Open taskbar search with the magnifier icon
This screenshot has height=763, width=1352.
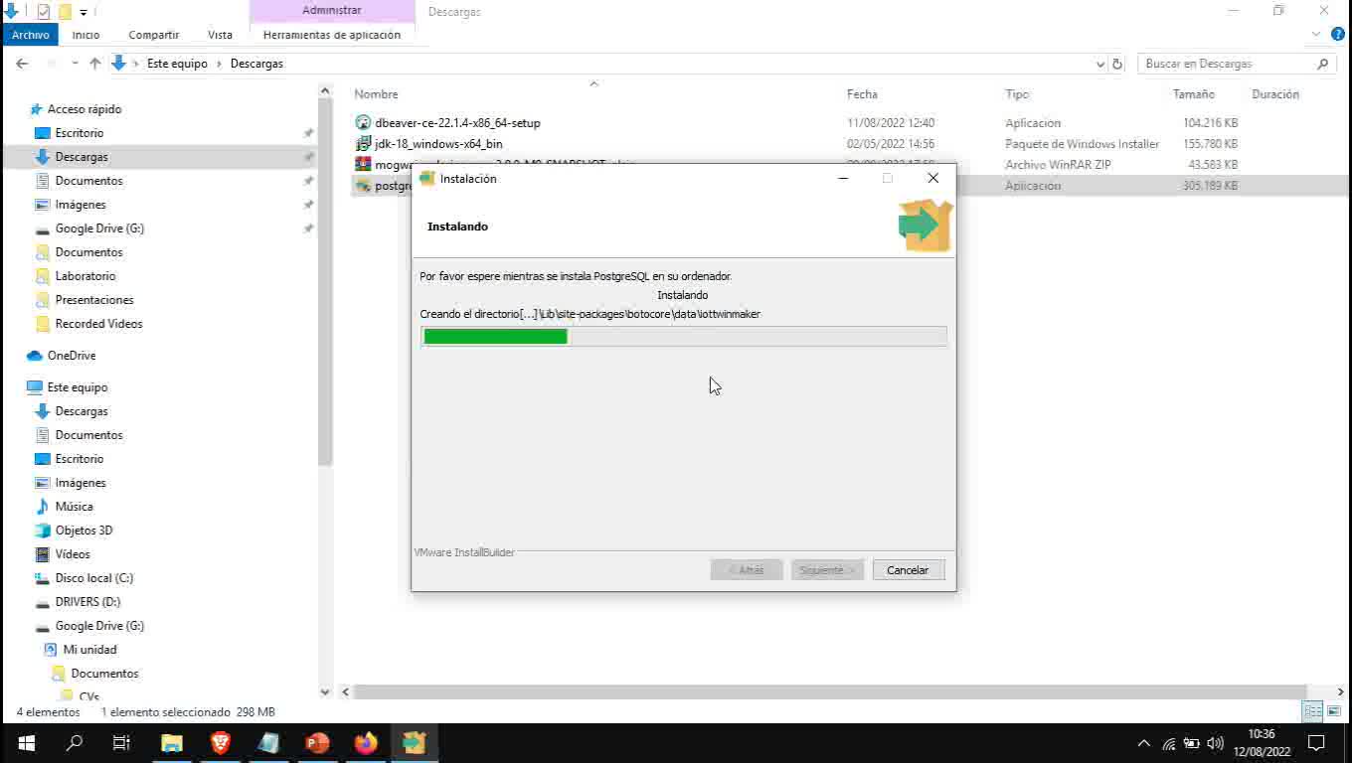(x=74, y=742)
